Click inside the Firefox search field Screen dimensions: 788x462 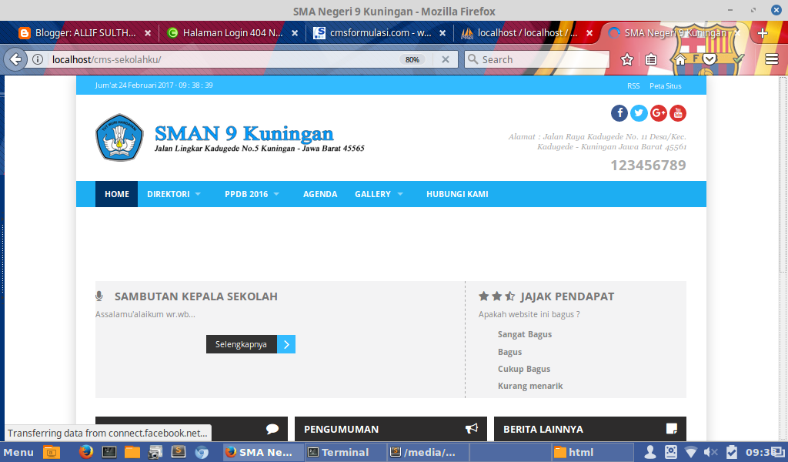(537, 59)
